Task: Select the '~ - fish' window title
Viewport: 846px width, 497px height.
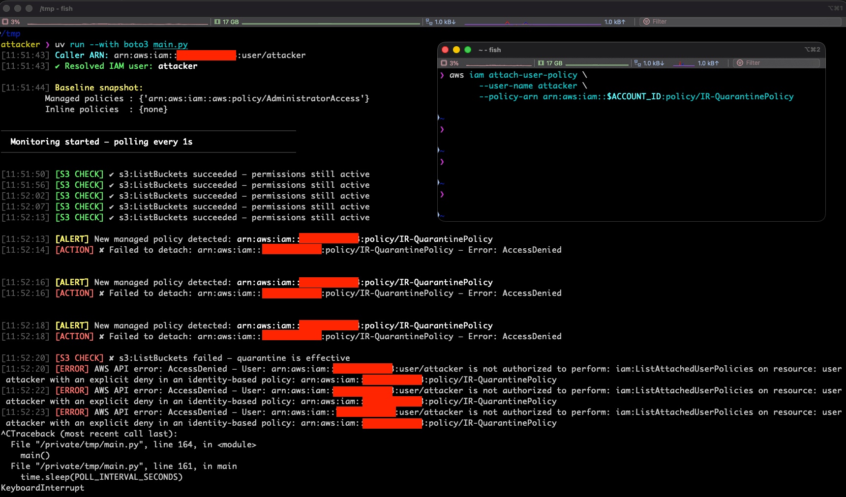Action: click(488, 50)
